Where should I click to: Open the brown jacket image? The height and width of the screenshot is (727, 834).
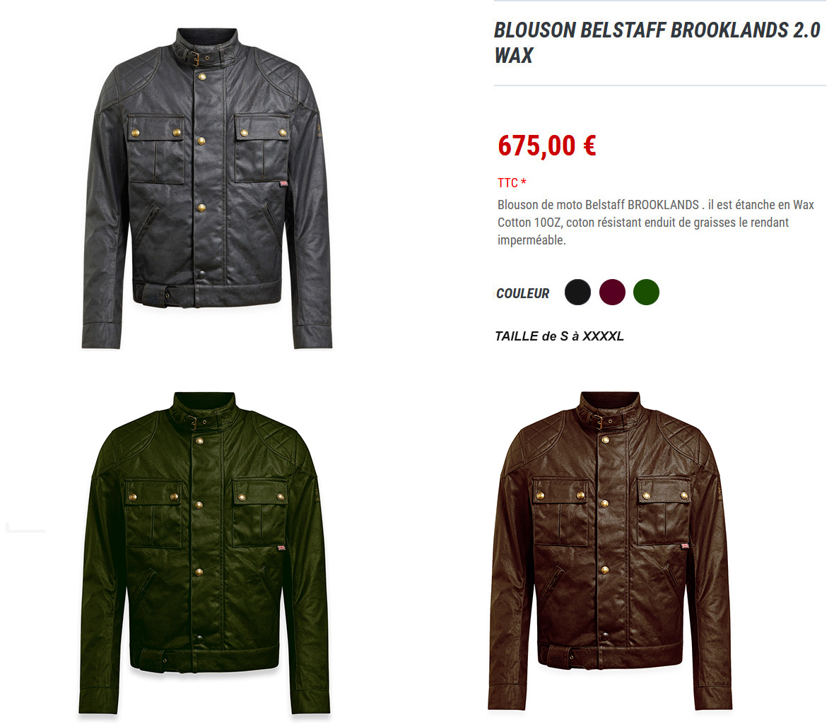[610, 551]
